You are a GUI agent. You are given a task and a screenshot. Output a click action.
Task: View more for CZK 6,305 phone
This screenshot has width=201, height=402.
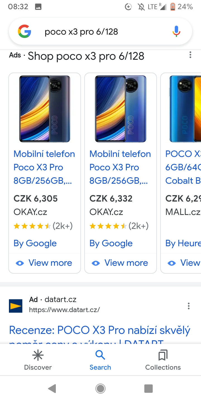[x=45, y=263]
